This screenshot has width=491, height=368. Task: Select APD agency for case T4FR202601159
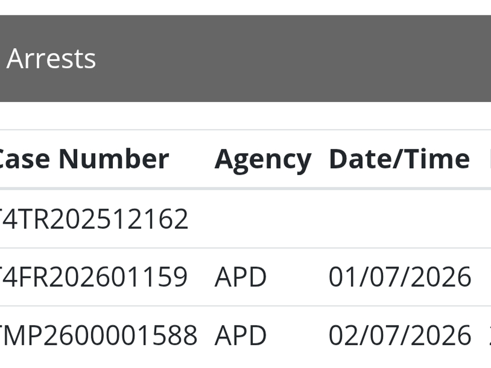240,277
